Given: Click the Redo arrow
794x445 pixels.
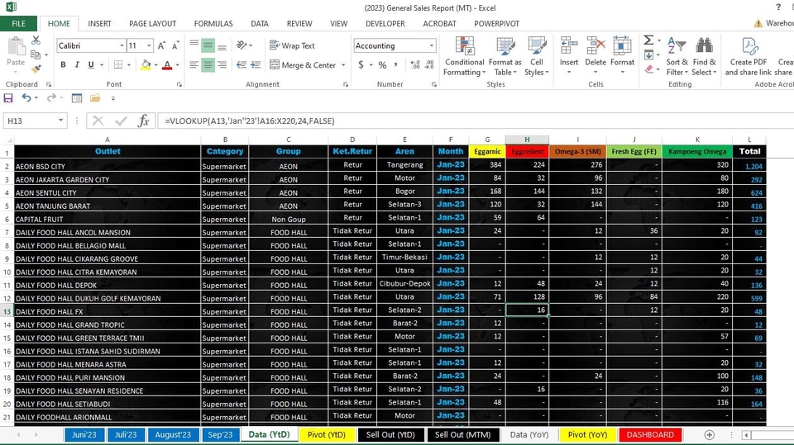Looking at the screenshot, I should click(51, 98).
